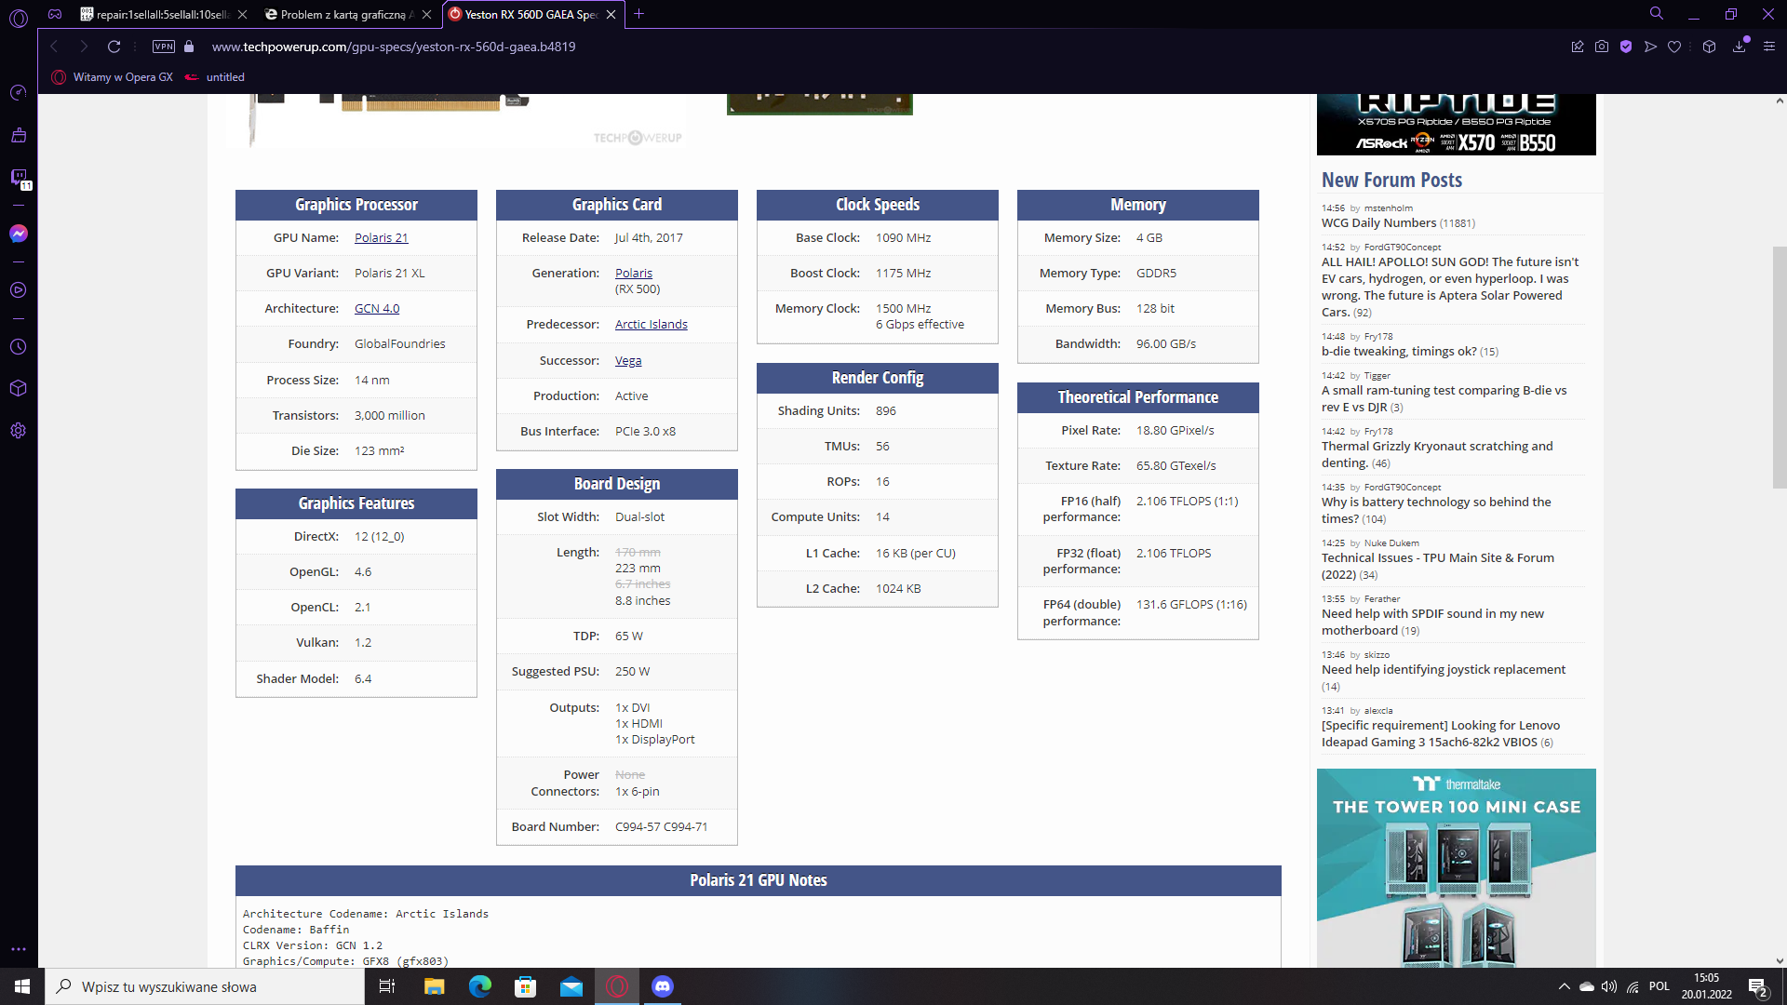This screenshot has width=1787, height=1005.
Task: Open Extensions cube icon in sidebar
Action: pos(19,388)
